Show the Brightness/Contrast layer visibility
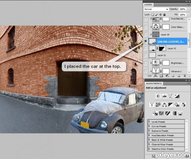This screenshot has width=191, height=159. point(145,63)
